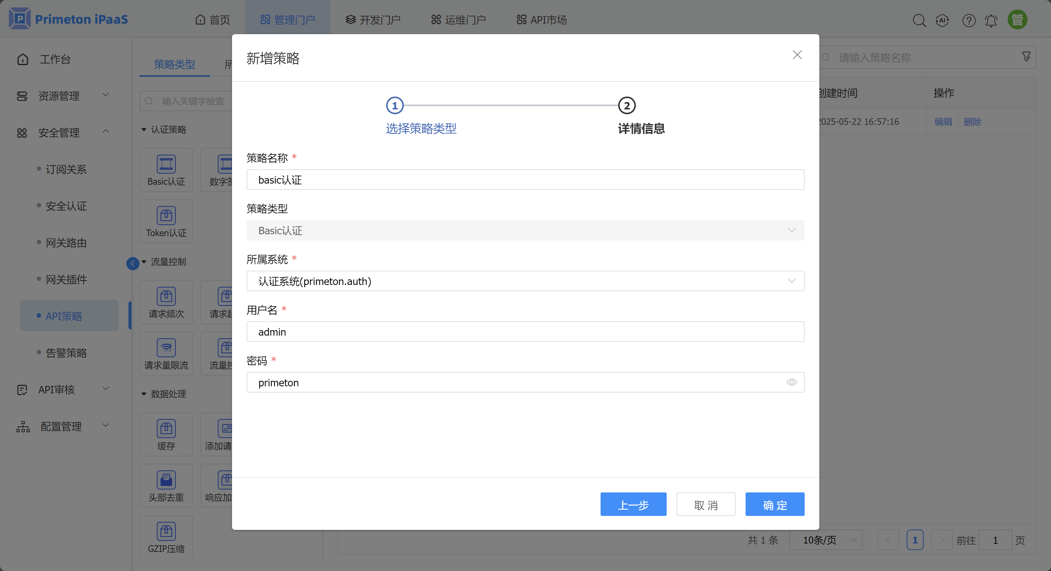Screen dimensions: 1051x571
Task: Open the AI assistant icon
Action: [942, 20]
